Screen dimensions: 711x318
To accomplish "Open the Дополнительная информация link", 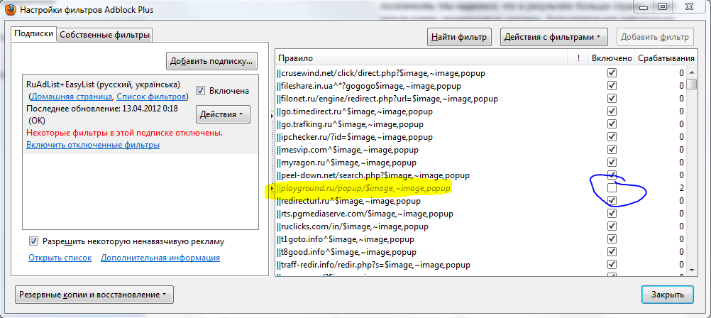I will [160, 258].
